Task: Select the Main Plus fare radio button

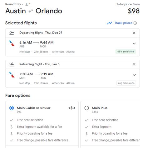Action: pyautogui.click(x=86, y=108)
